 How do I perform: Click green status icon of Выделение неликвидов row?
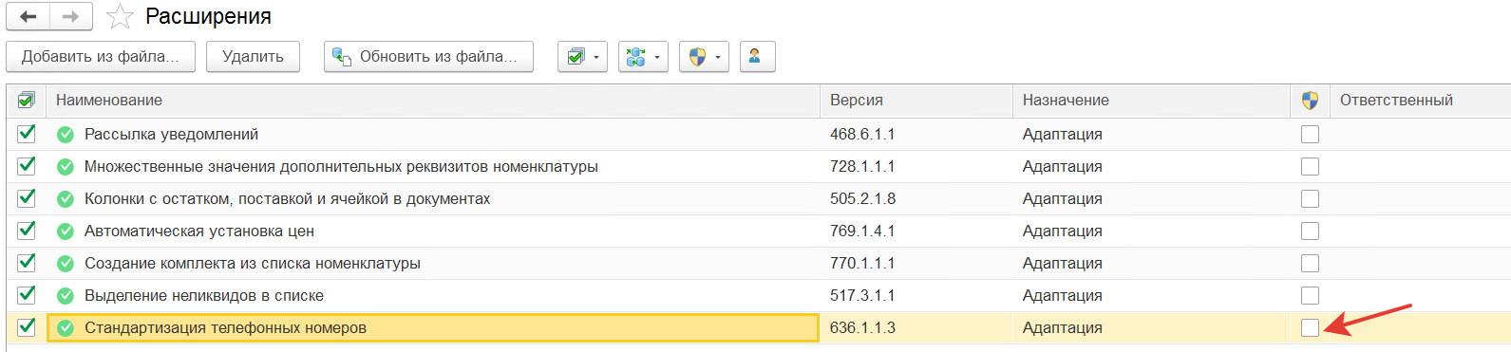(x=66, y=296)
